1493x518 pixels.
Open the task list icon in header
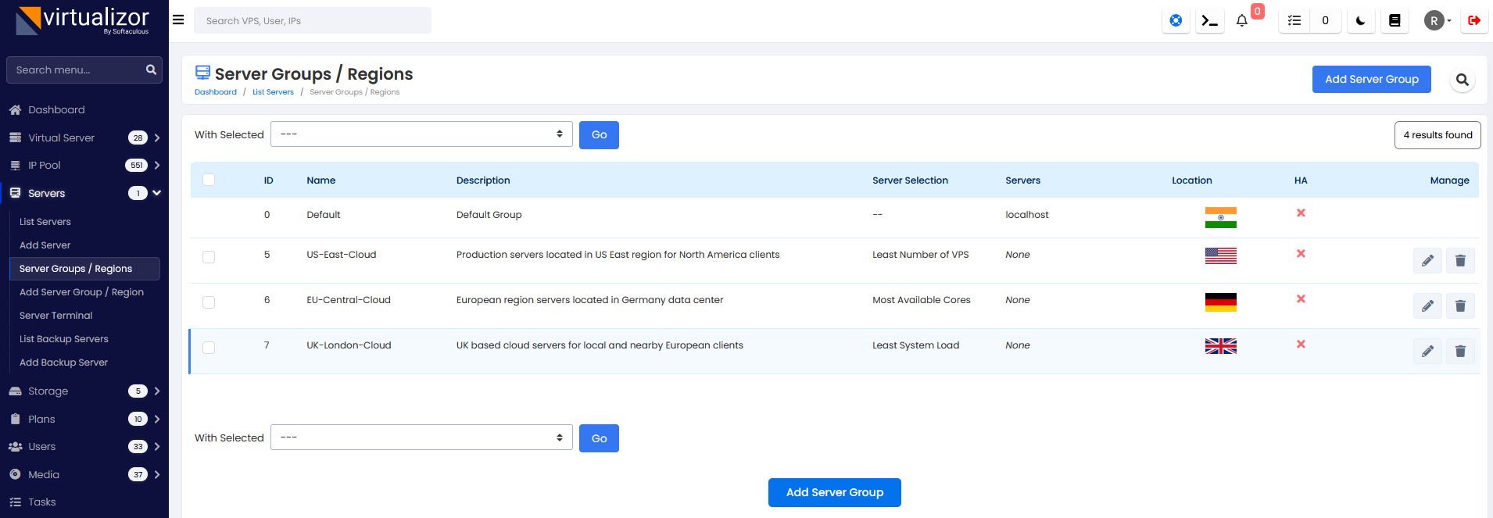[x=1294, y=21]
